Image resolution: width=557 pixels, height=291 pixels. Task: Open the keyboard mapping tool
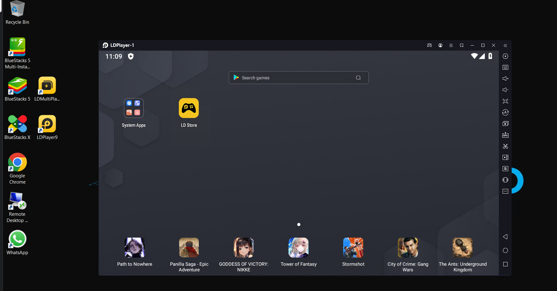coord(505,67)
